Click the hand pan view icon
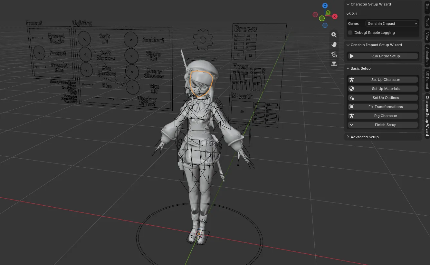The width and height of the screenshot is (430, 265). 334,44
